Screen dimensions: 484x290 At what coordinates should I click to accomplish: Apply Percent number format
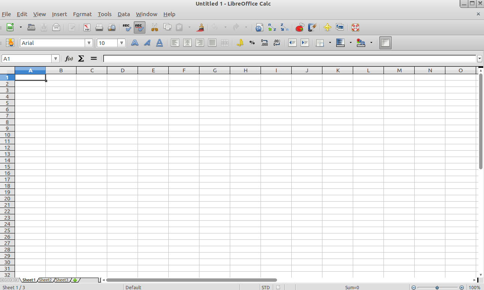[252, 43]
